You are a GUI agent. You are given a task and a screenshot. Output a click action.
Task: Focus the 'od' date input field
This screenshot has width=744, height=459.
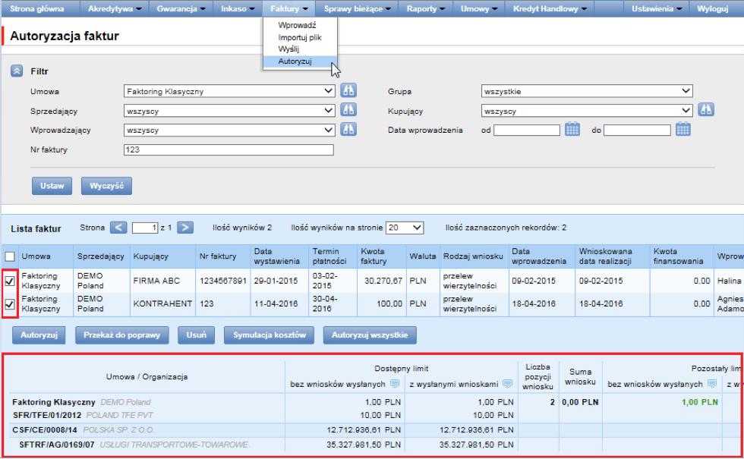[x=527, y=130]
